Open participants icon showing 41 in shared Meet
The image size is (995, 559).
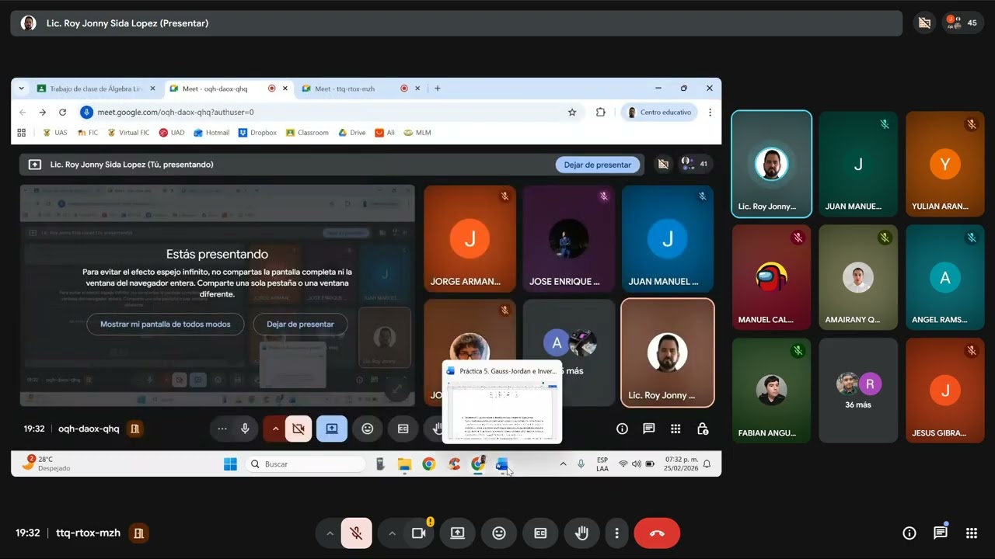point(694,164)
